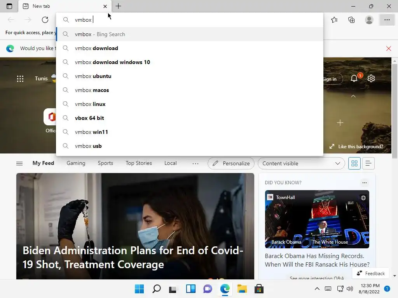Open Task View on taskbar
Viewport: 398px width, 298px height.
(173, 289)
